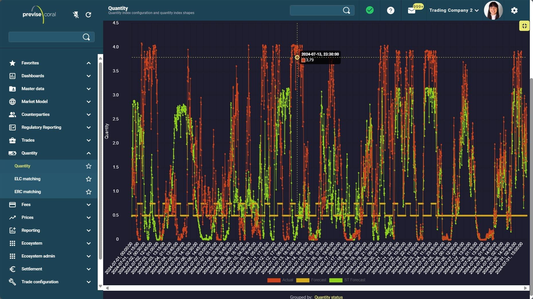Toggle the favorite star next to ELC matching
This screenshot has height=299, width=533.
89,179
